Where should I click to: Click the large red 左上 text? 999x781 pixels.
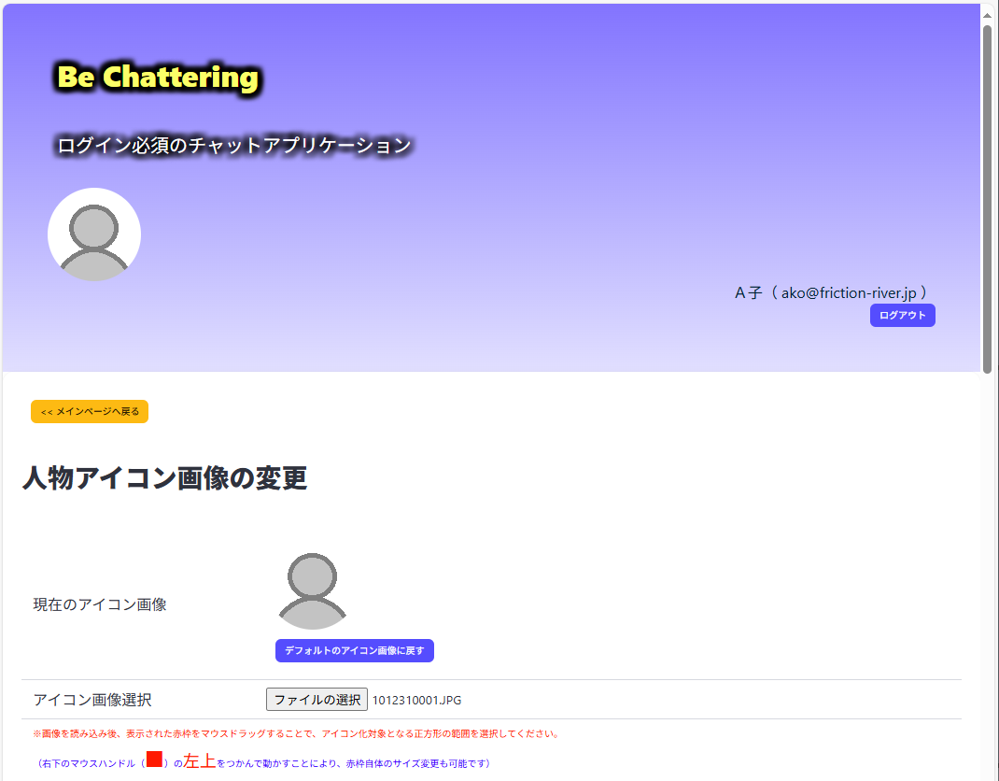point(200,760)
